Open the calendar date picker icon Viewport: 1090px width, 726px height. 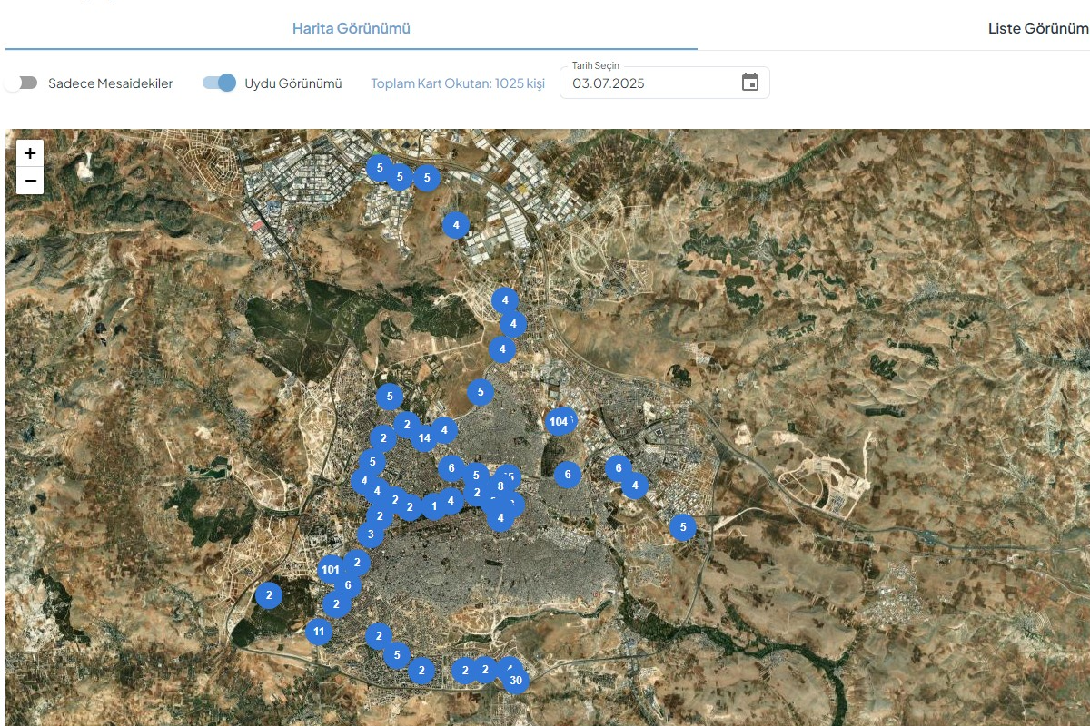click(749, 83)
